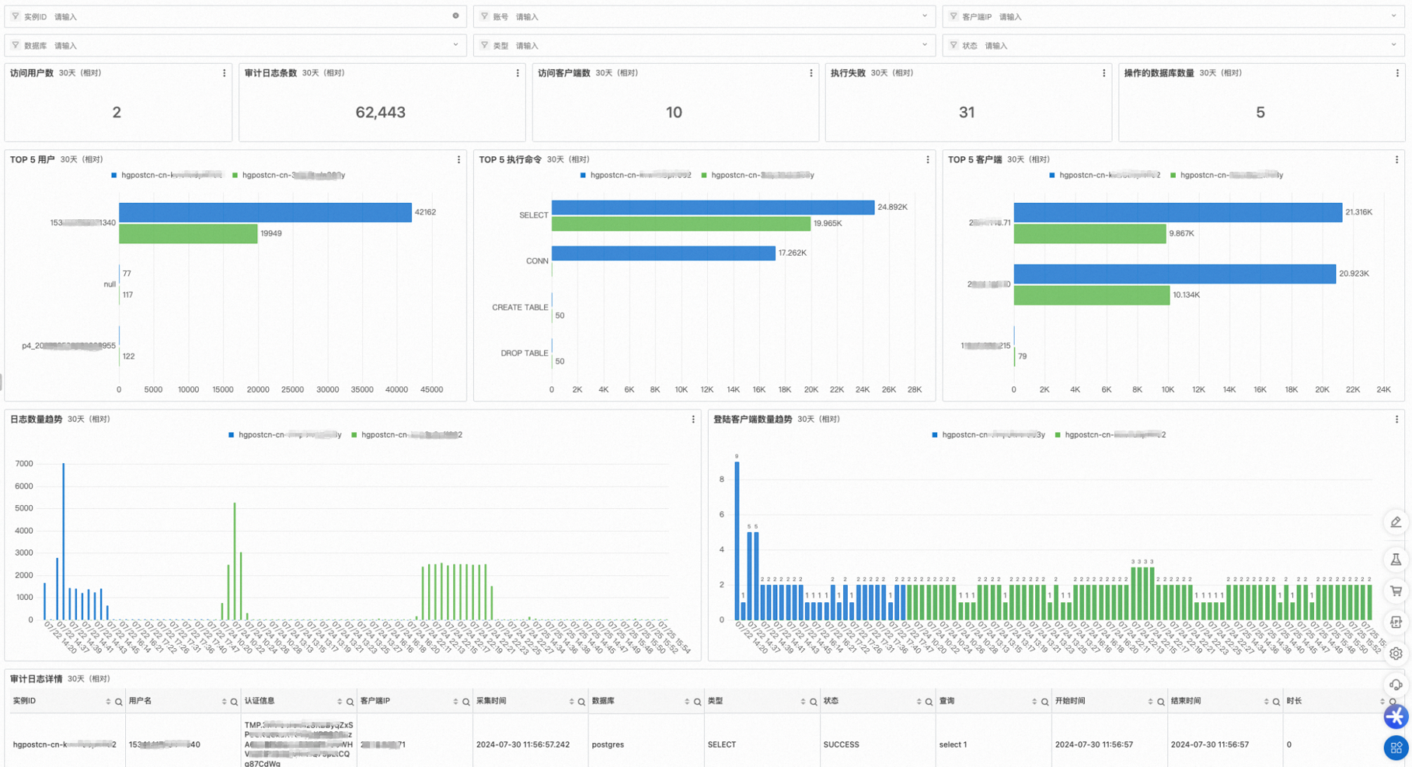Sort the table by 采集时间
Screen dimensions: 1412x767
(571, 702)
